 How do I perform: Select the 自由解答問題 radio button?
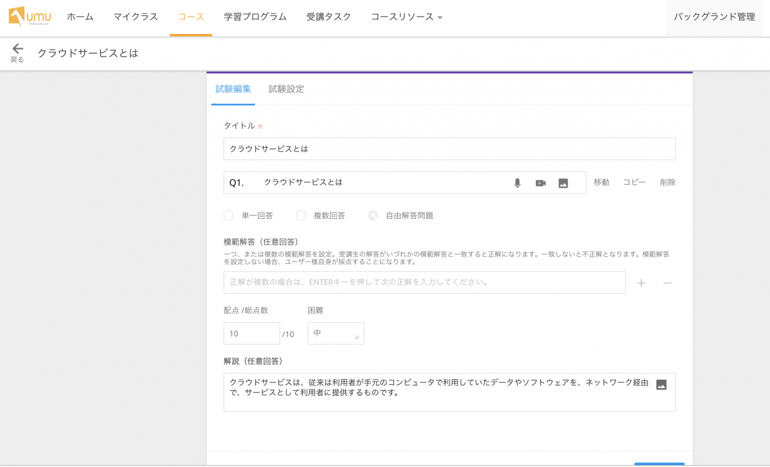[x=373, y=216]
